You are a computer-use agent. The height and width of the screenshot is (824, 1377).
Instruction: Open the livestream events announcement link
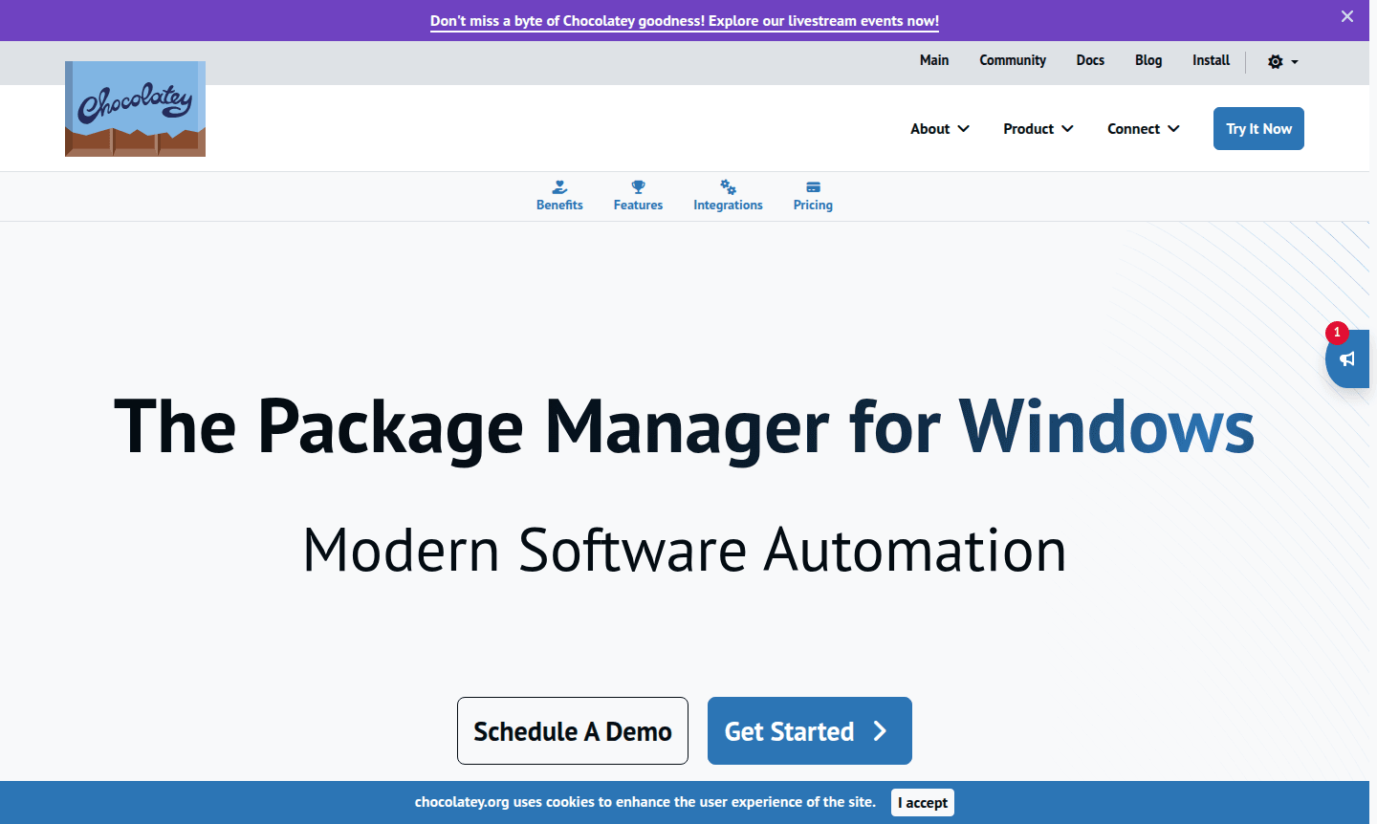pos(685,20)
